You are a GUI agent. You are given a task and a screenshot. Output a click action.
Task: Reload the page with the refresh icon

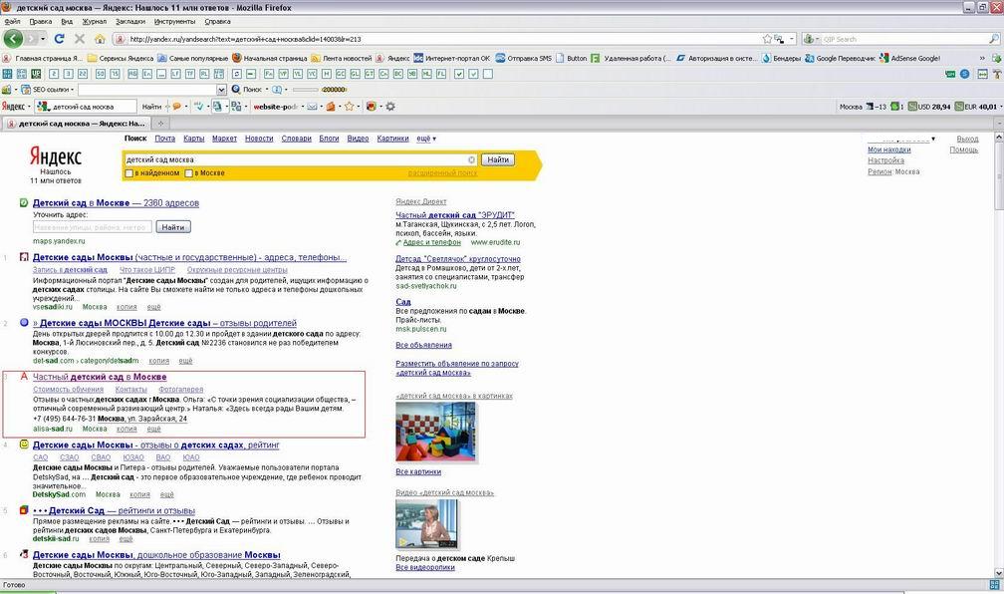click(x=59, y=39)
